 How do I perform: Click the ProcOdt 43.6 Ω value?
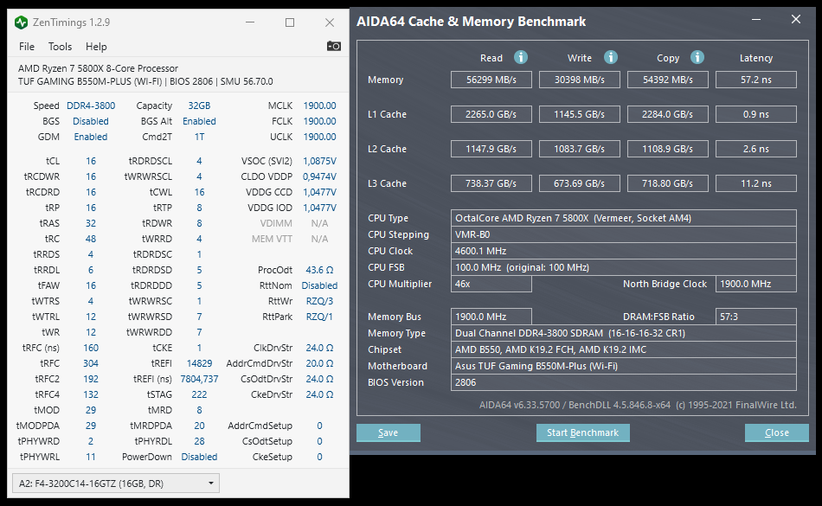point(320,270)
